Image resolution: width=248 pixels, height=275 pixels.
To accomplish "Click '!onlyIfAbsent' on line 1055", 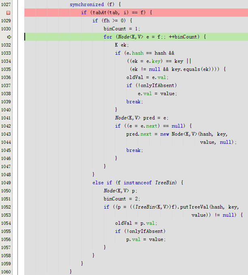I will pos(145,231).
